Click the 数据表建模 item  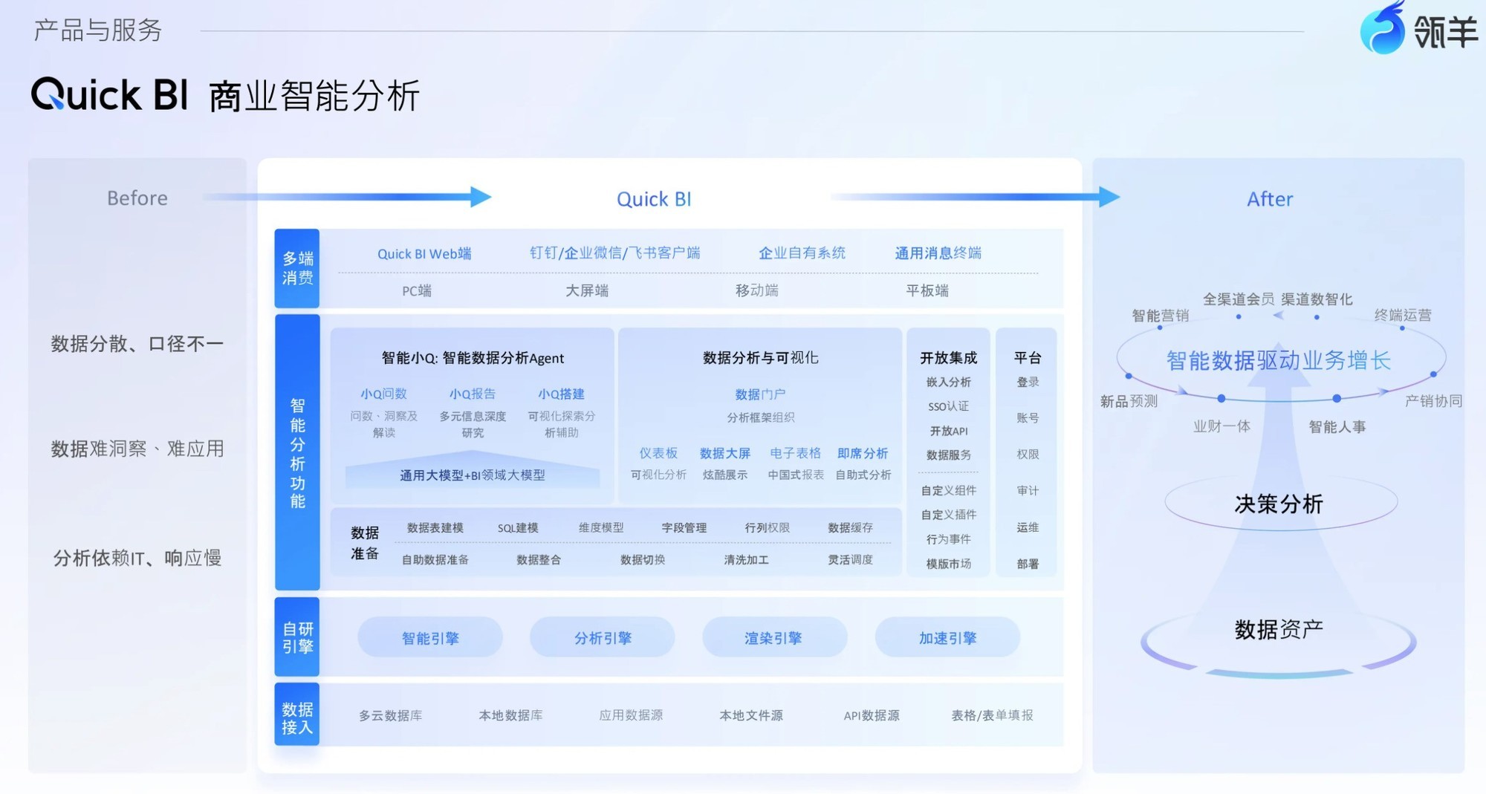tap(435, 527)
